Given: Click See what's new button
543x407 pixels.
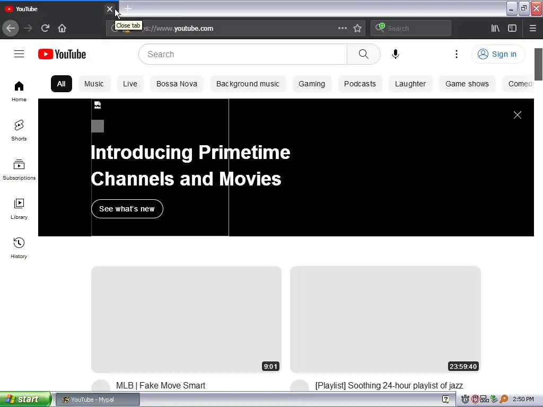Looking at the screenshot, I should click(x=127, y=209).
